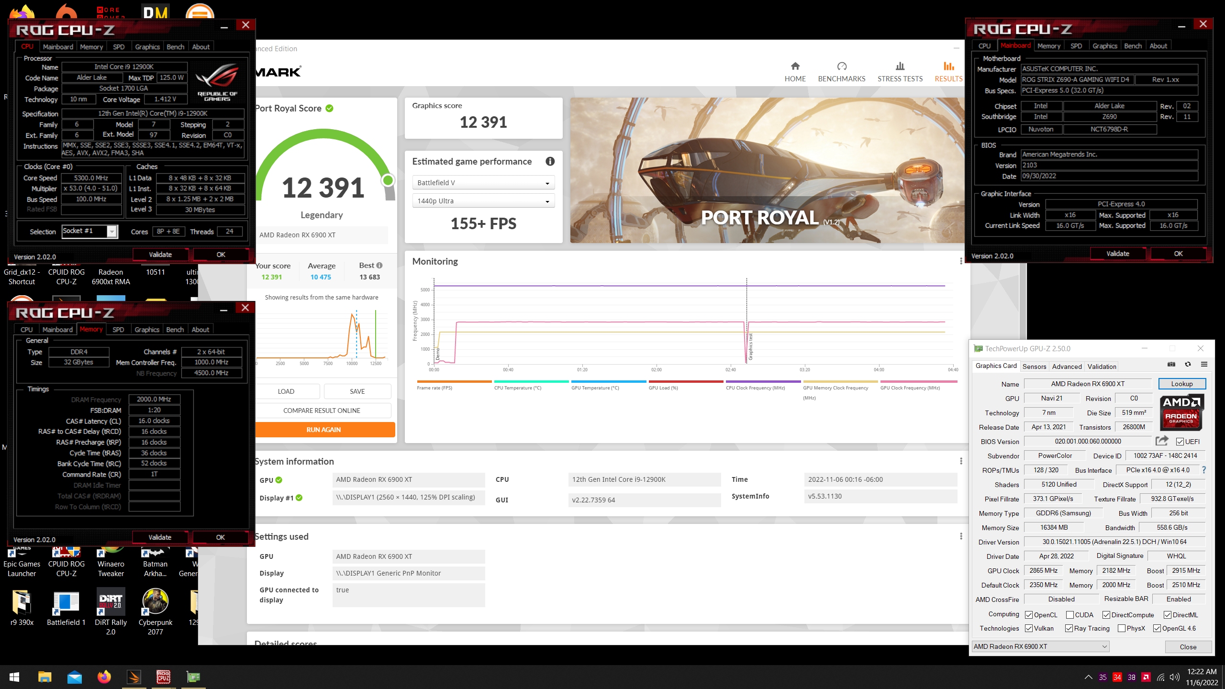Viewport: 1225px width, 689px height.
Task: Toggle DirectML checkbox in GPU-Z
Action: [1168, 614]
